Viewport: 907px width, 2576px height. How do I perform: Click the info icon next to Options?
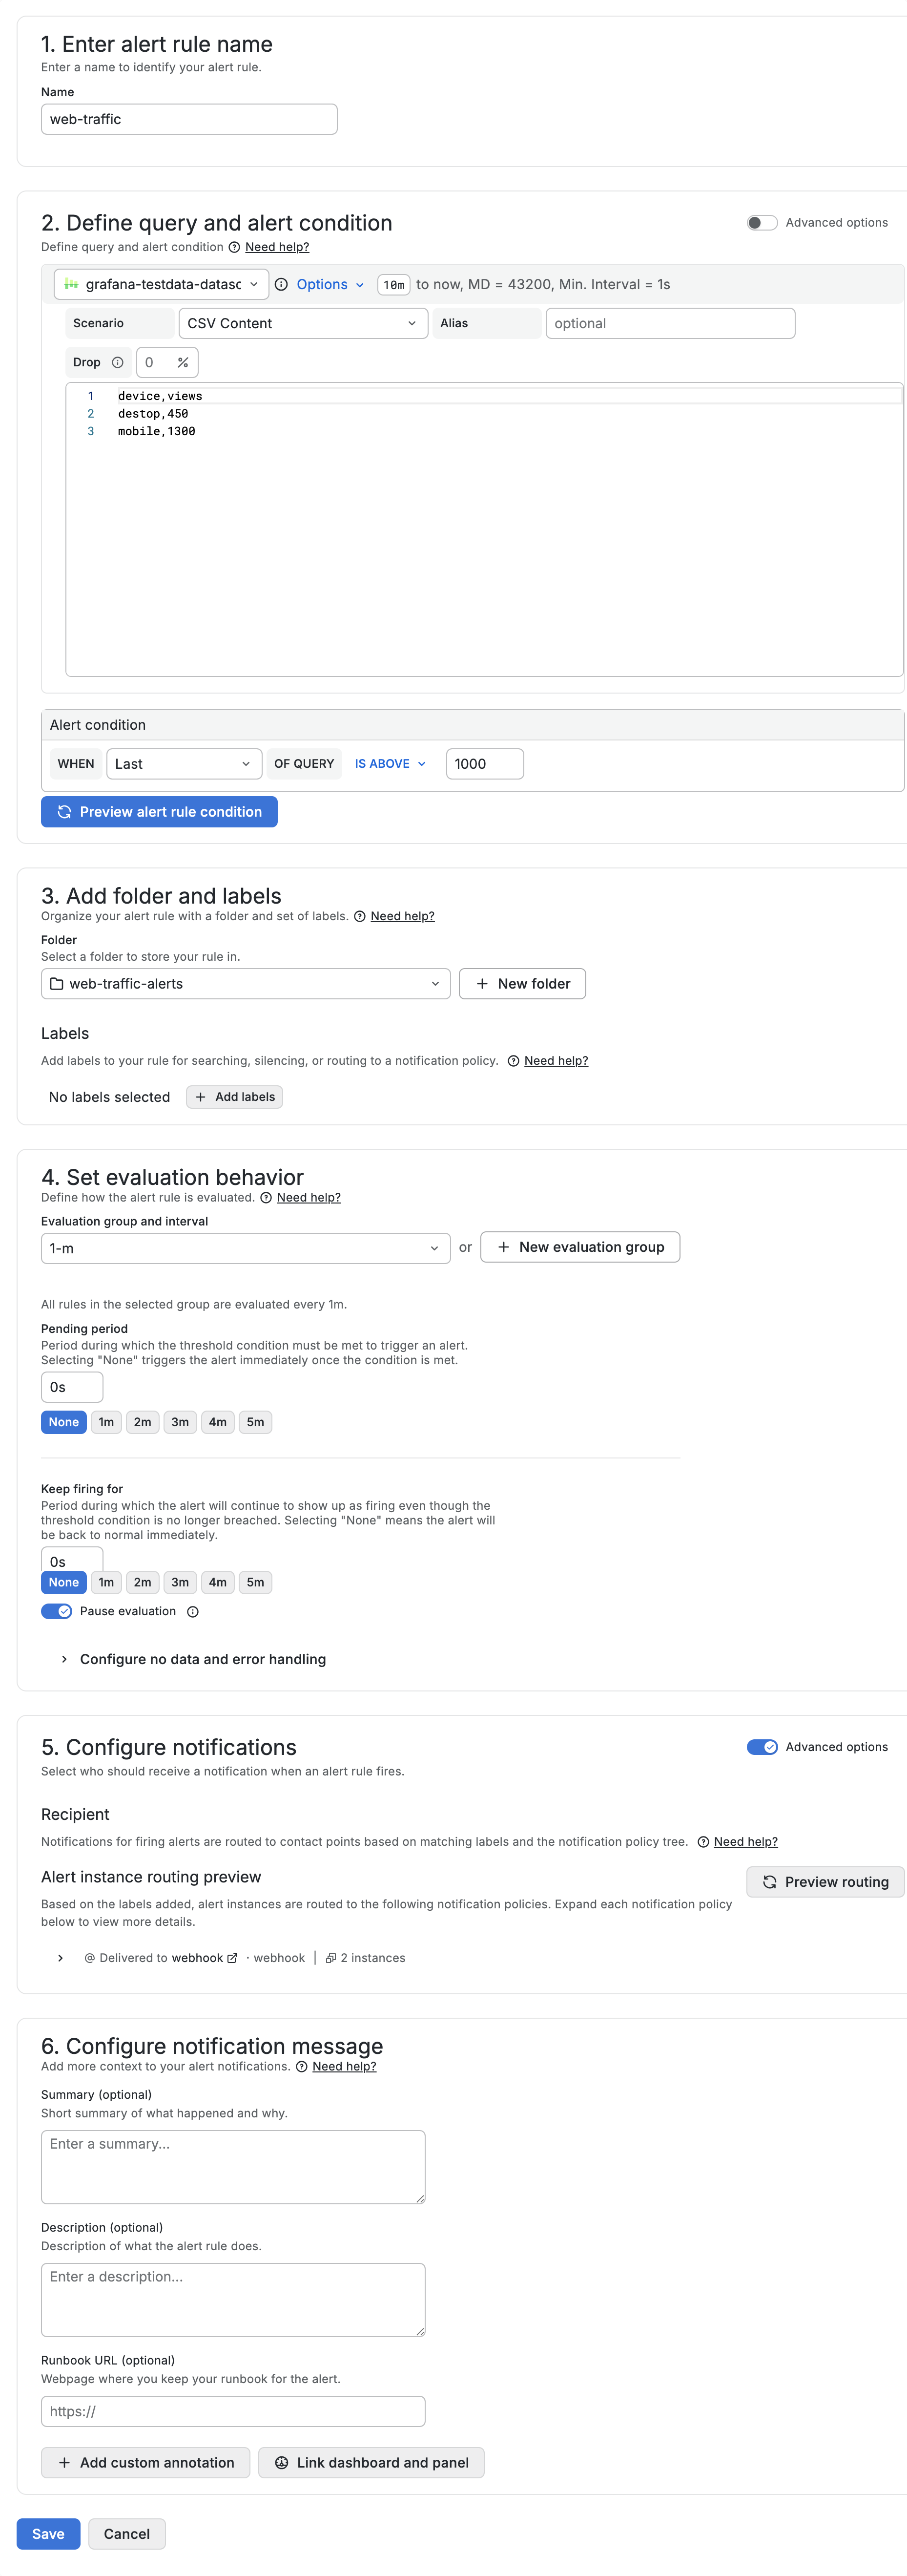click(282, 285)
